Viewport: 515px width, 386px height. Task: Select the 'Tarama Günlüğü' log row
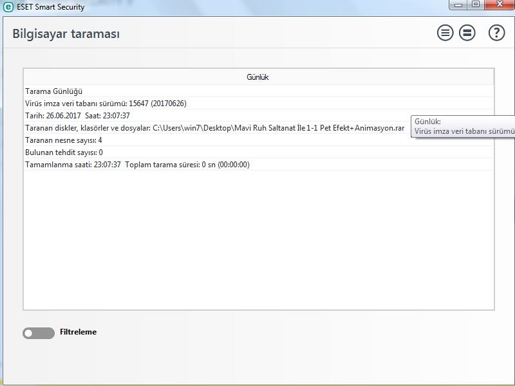point(258,91)
